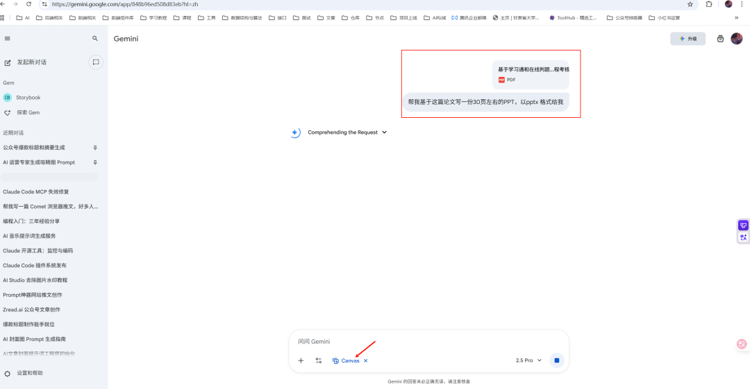Open conversation Claude Code 插件系统发布
Screen dimensions: 750x389
pyautogui.click(x=35, y=265)
